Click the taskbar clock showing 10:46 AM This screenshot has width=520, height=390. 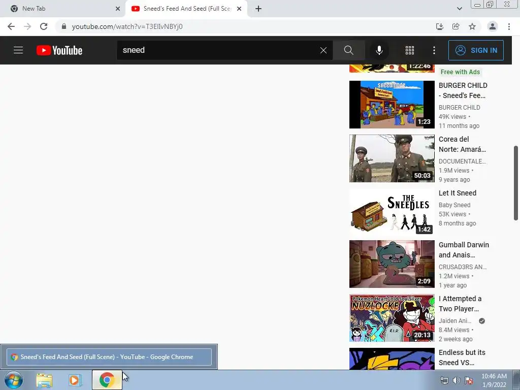[494, 380]
